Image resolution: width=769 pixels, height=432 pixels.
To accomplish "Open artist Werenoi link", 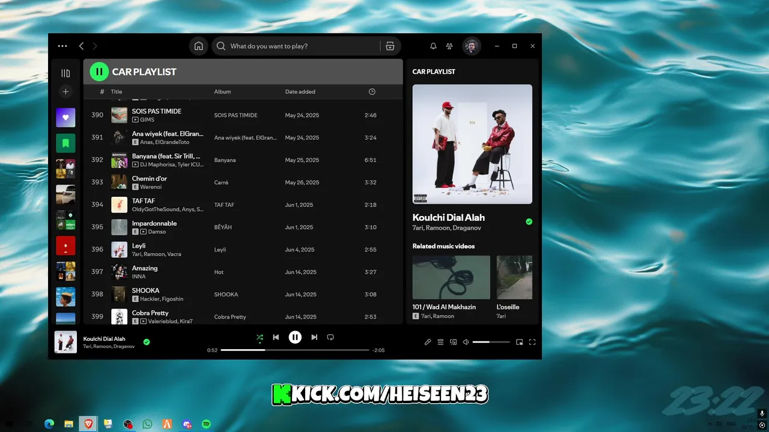I will click(151, 187).
